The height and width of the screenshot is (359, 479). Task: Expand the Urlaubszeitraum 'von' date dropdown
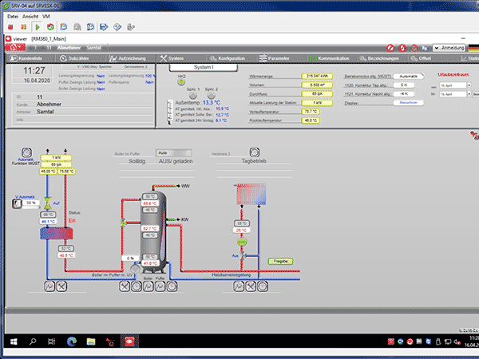point(469,85)
